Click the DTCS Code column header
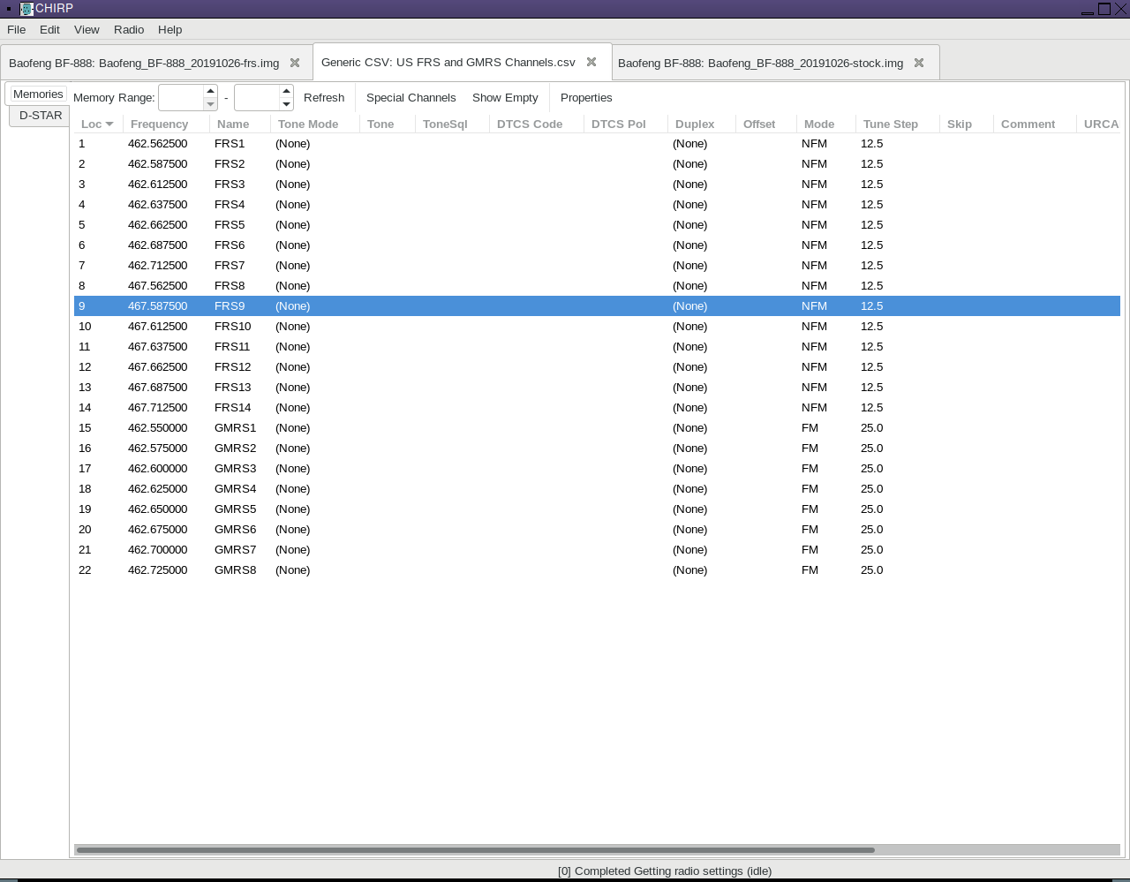 pyautogui.click(x=537, y=124)
